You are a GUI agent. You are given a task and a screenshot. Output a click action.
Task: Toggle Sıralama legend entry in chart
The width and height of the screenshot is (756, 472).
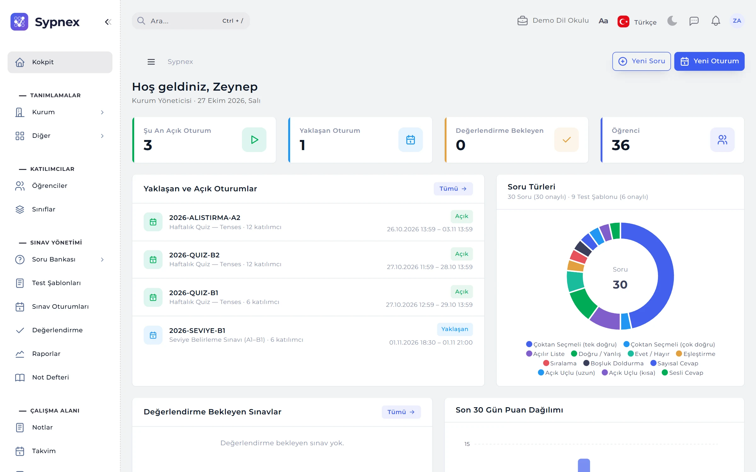point(560,363)
